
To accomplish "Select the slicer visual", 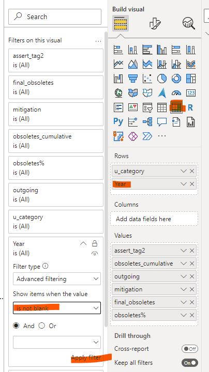I will (147, 107).
